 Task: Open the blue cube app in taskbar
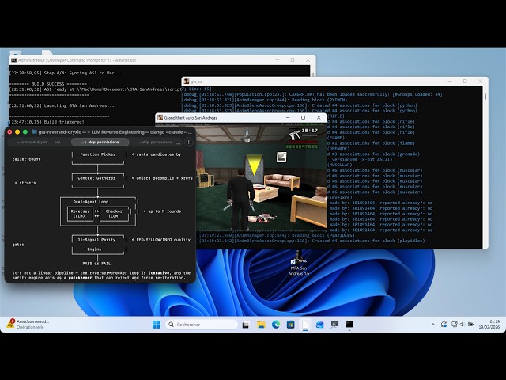(x=319, y=325)
